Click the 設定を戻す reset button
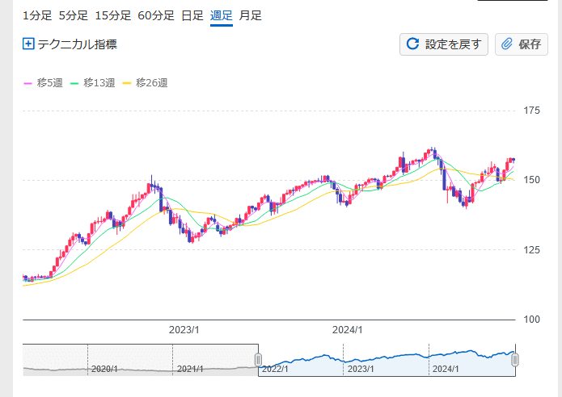Viewport: 562px width, 397px height. [x=444, y=44]
